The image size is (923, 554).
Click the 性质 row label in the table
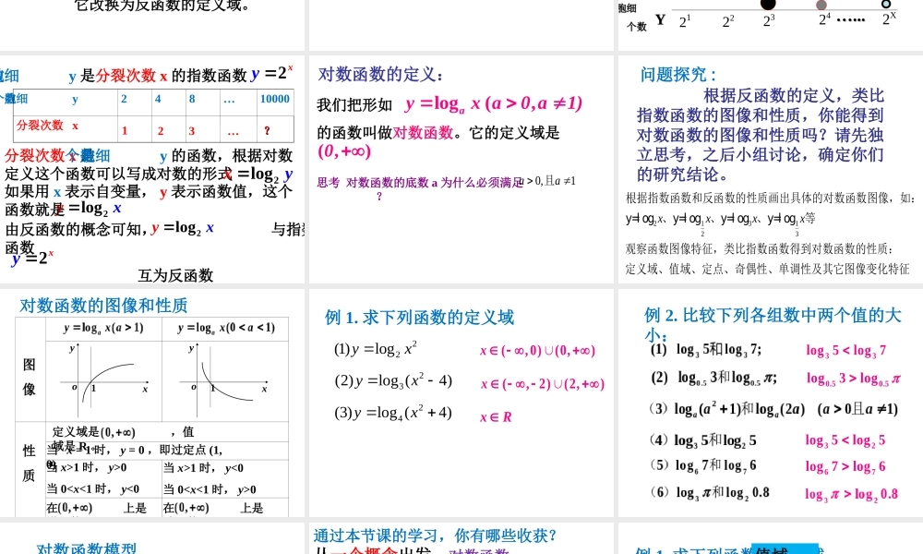[x=30, y=464]
